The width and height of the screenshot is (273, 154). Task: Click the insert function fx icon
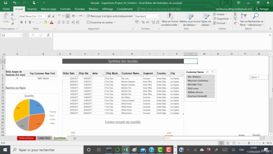pos(48,35)
